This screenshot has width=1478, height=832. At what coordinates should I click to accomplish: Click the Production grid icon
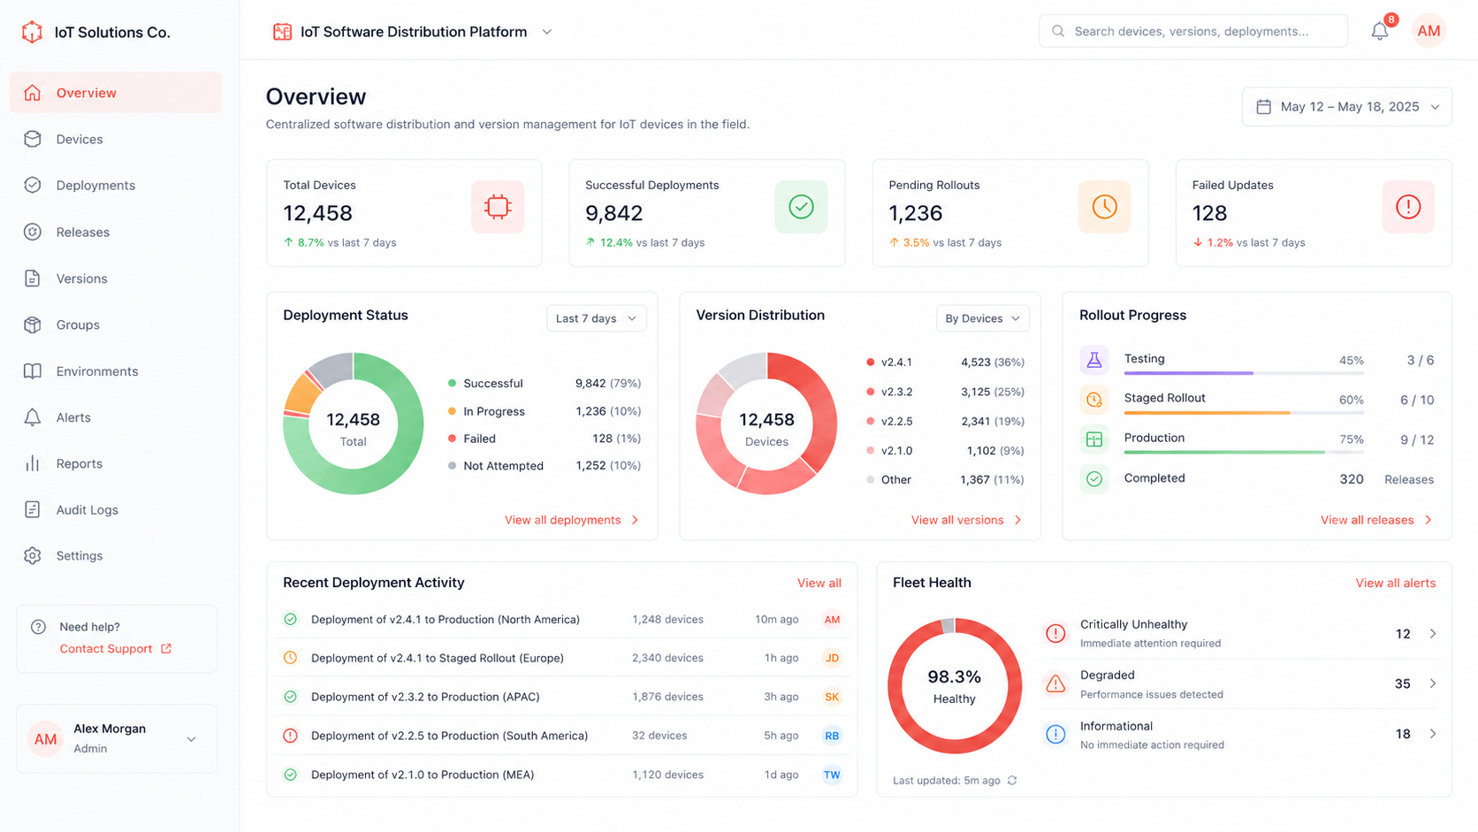[1093, 439]
